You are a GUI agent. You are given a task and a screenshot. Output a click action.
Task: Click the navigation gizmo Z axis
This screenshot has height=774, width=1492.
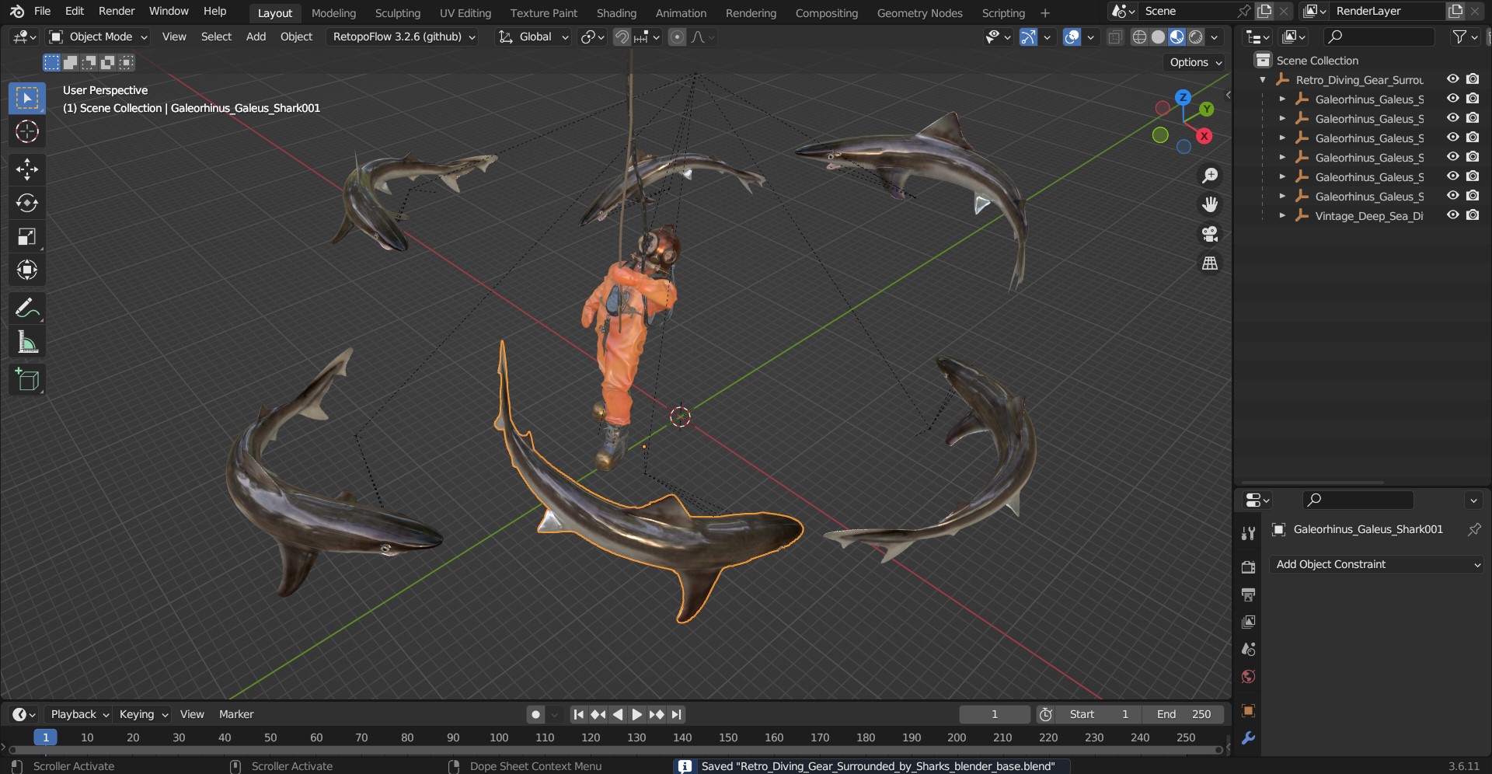pyautogui.click(x=1183, y=97)
